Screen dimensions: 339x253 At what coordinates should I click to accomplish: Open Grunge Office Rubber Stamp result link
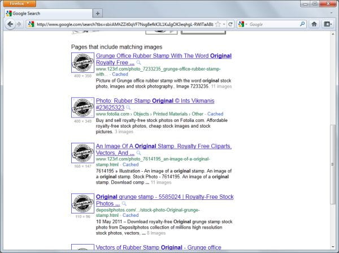(164, 59)
